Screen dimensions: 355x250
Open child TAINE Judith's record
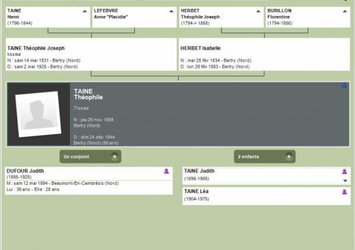click(x=267, y=176)
